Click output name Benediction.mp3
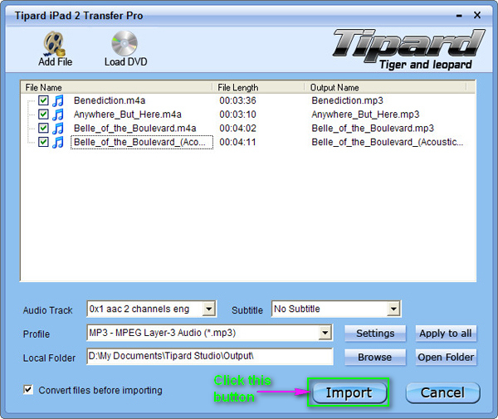This screenshot has height=419, width=498. pos(348,100)
